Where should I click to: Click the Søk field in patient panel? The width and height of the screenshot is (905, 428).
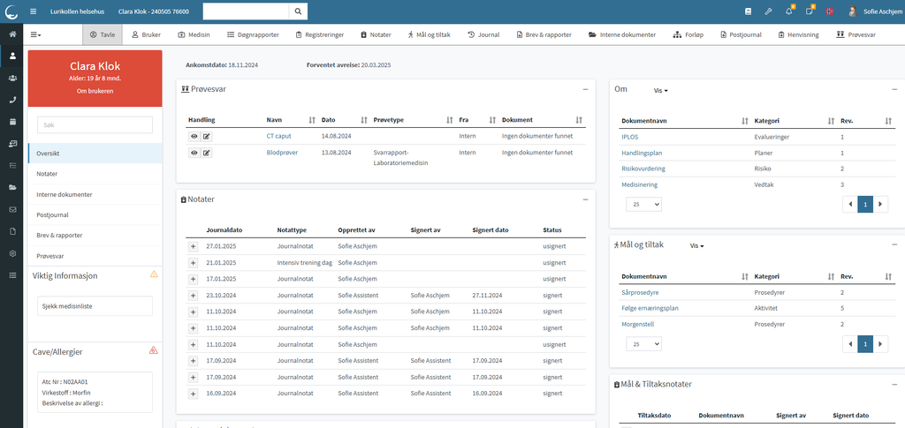click(x=95, y=125)
